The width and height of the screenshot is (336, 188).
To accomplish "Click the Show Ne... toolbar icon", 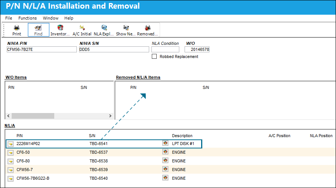I will click(x=126, y=28).
